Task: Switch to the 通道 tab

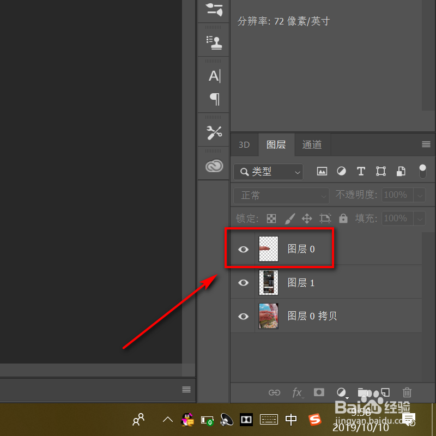Action: coord(312,144)
